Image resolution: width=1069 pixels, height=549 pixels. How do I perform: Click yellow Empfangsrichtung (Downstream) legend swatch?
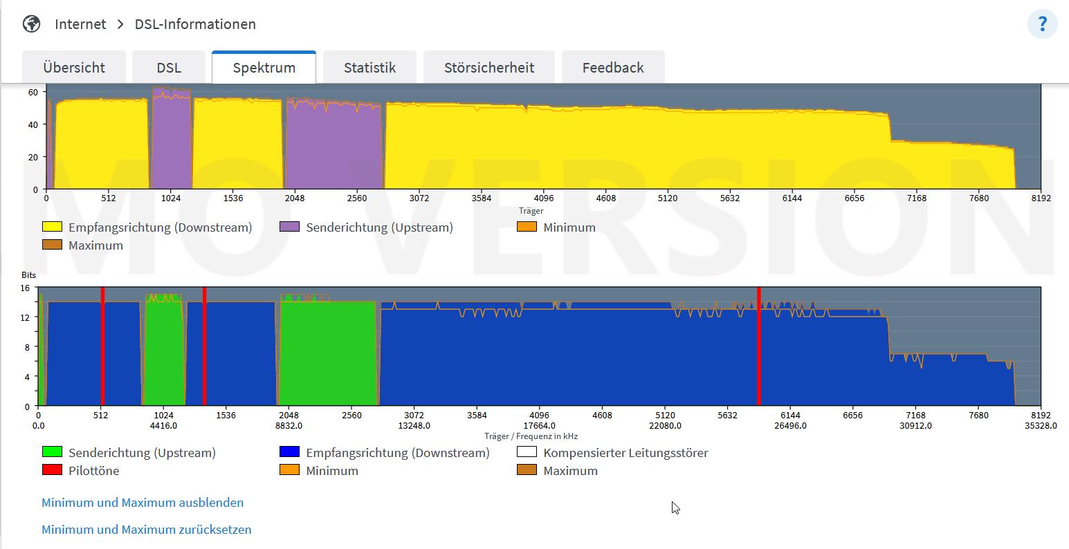click(x=52, y=227)
